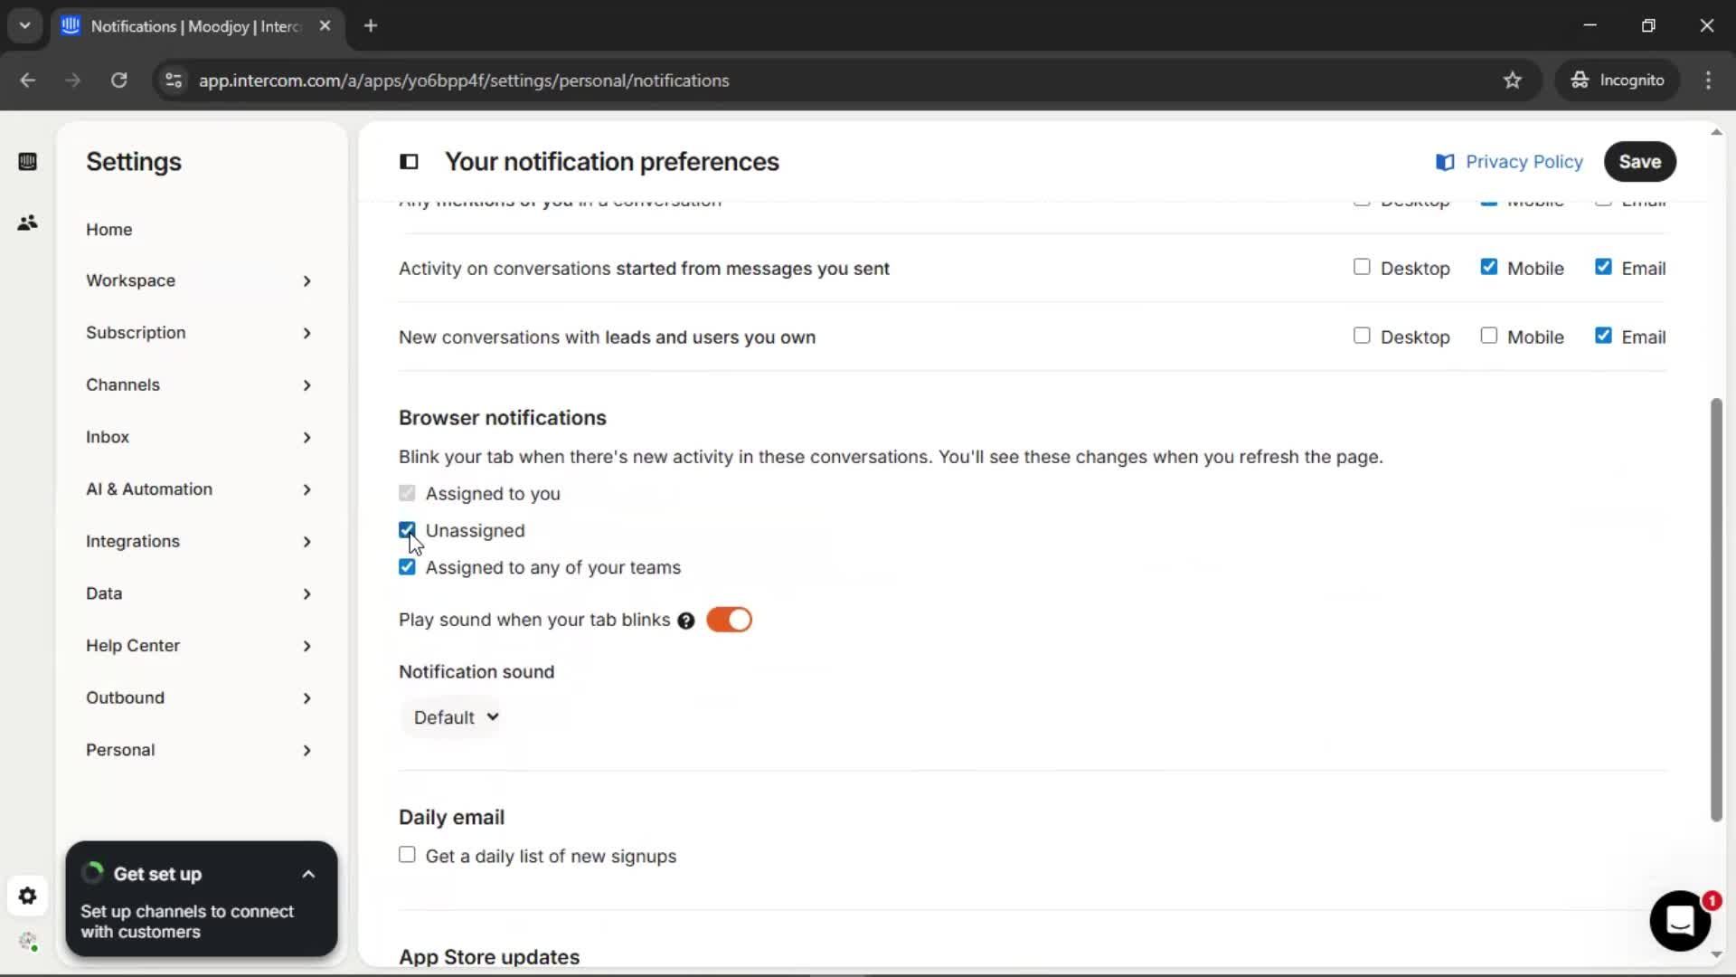The height and width of the screenshot is (977, 1736).
Task: Open the Help Center menu item
Action: pos(199,646)
